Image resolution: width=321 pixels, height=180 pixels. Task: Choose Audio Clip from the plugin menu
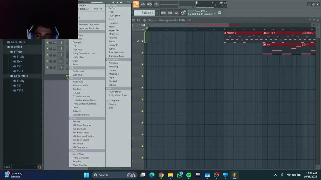78,82
